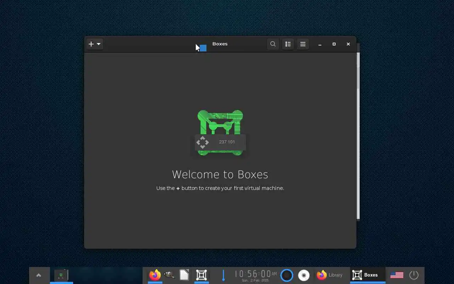Screen dimensions: 454x284
Task: Minimize the Boxes window
Action: (x=320, y=44)
